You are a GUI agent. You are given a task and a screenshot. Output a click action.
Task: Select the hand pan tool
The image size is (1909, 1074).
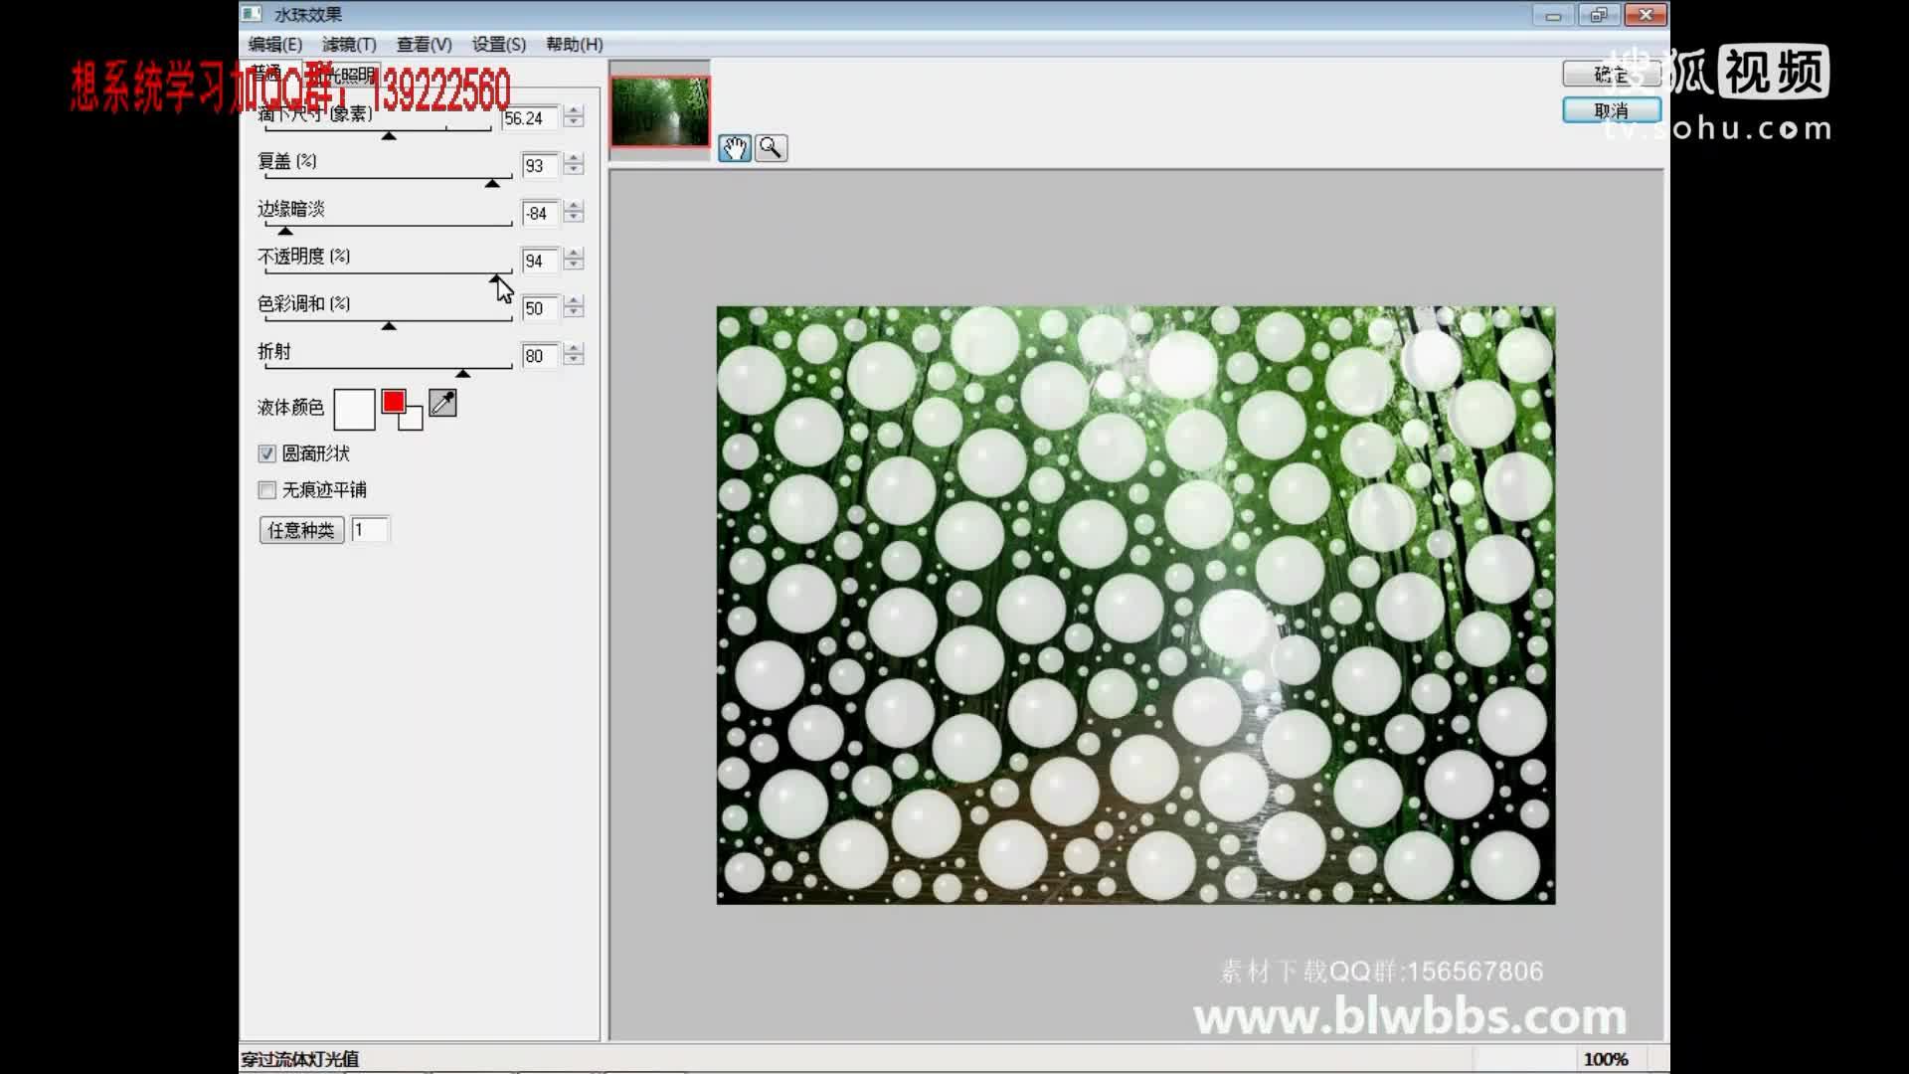735,148
